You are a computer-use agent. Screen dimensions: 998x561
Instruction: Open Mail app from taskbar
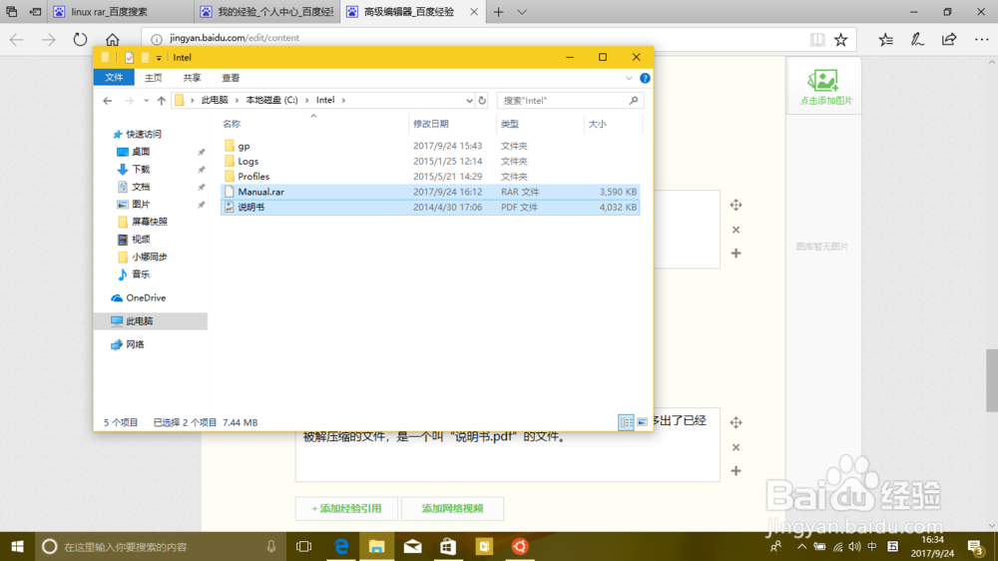412,546
